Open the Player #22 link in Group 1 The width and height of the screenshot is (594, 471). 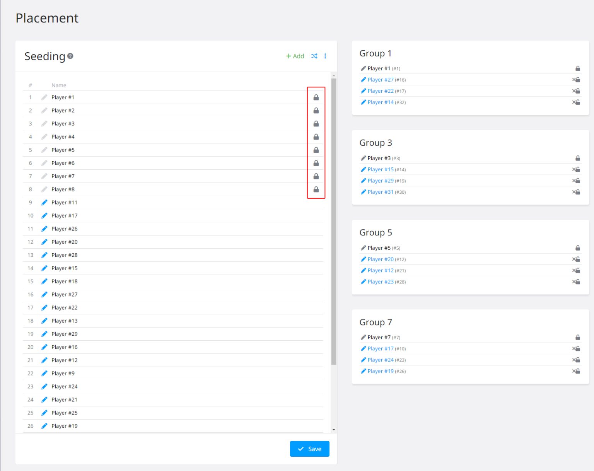coord(381,90)
